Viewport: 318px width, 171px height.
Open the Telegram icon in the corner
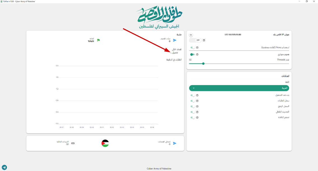point(4,167)
